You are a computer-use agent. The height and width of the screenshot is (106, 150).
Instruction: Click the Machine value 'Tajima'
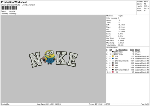pyautogui.click(x=121, y=16)
